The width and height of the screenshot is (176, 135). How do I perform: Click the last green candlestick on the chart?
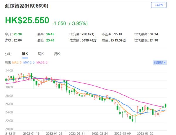[165, 105]
